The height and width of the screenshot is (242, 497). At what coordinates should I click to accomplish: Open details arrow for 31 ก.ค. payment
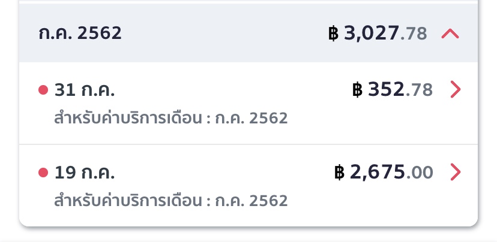coord(456,90)
